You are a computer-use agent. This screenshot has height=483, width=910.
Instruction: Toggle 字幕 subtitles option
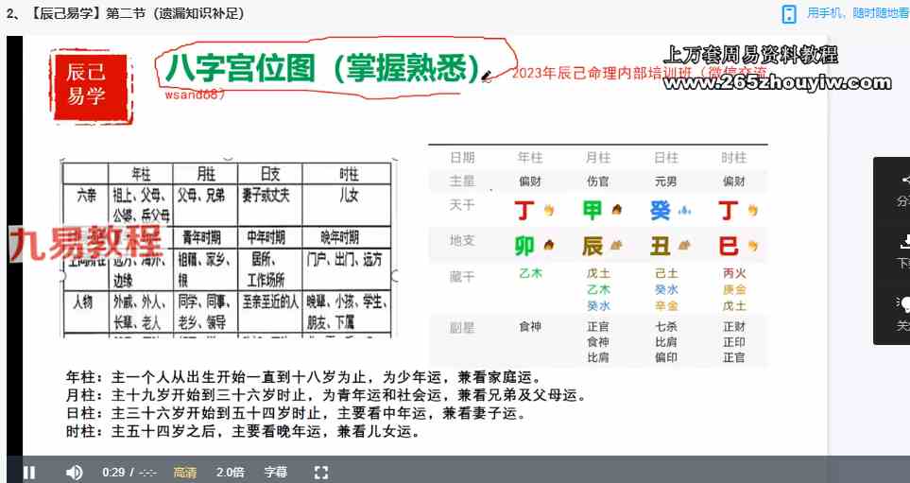click(x=275, y=472)
